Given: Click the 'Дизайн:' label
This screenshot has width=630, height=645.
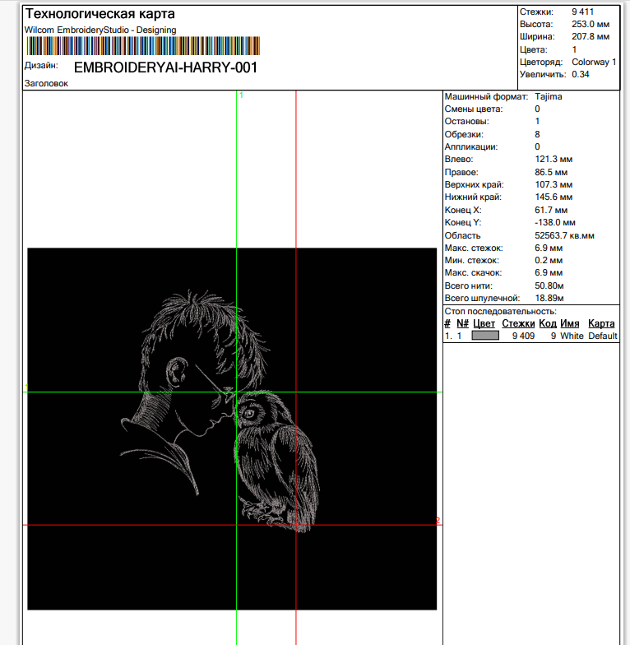Looking at the screenshot, I should coord(41,66).
